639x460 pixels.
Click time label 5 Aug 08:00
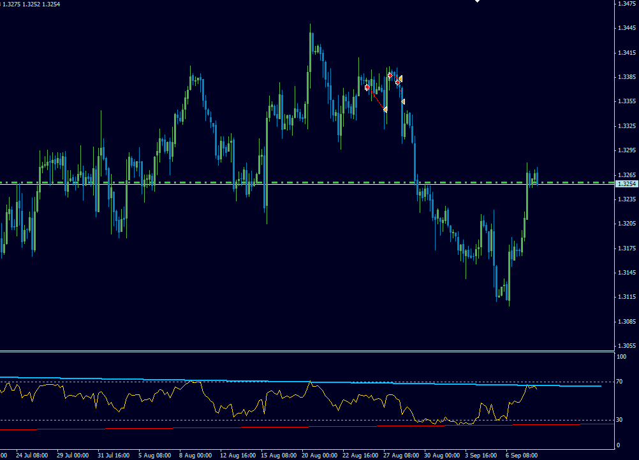tap(154, 455)
